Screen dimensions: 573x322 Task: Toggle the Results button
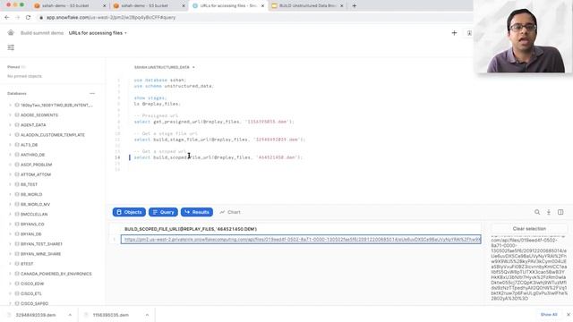[x=197, y=212]
